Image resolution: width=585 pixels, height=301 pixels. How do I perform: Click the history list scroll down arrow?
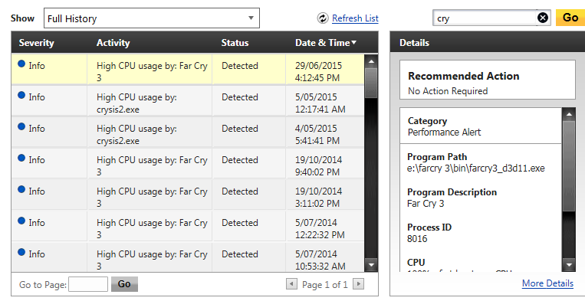coord(371,265)
